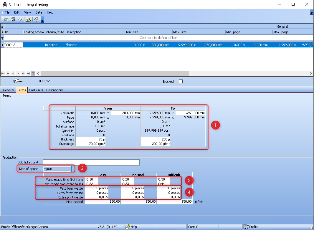Click the Min. page column header

pyautogui.click(x=249, y=32)
